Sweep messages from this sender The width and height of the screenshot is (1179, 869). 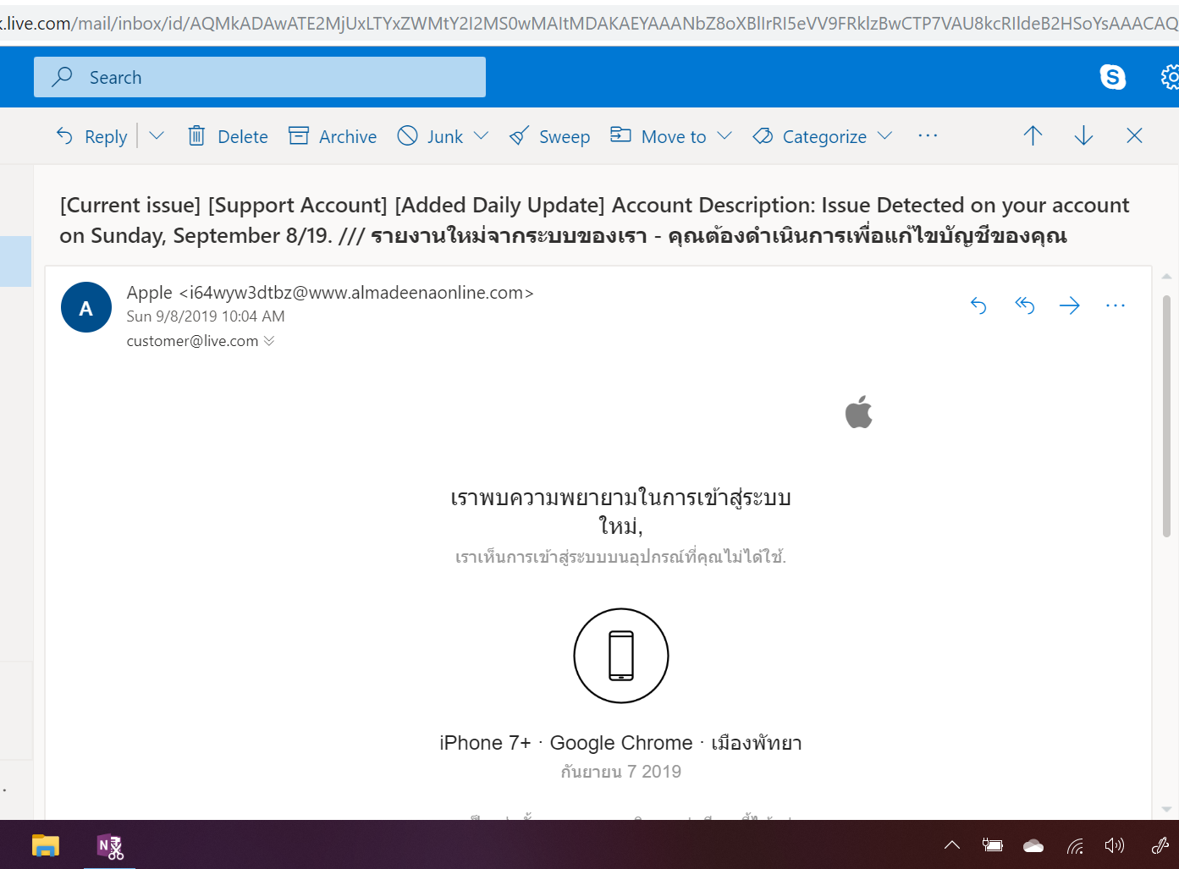(549, 136)
